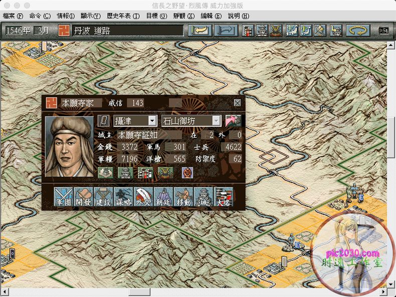This screenshot has height=297, width=396.
Task: Click the toolbar yellow cycle arrow button
Action: [358, 31]
